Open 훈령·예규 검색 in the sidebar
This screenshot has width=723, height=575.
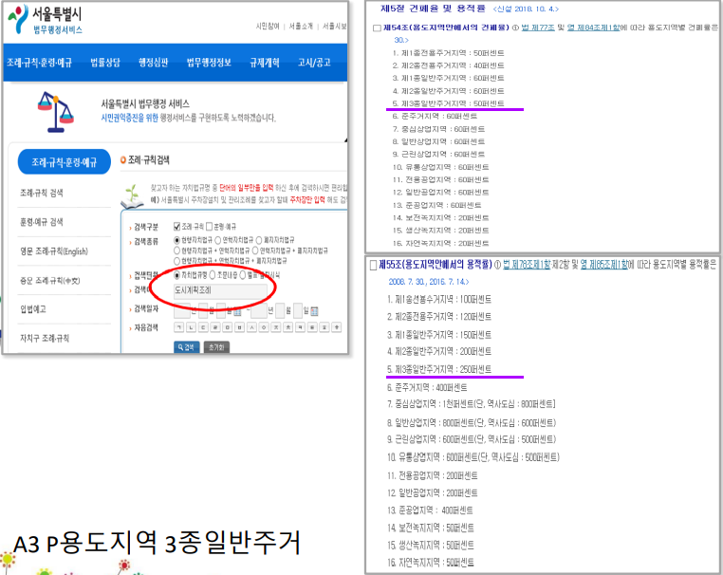tap(42, 222)
